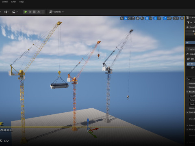Toggle scale snapping in viewport
Screen dimensions: 195x146
point(165,18)
